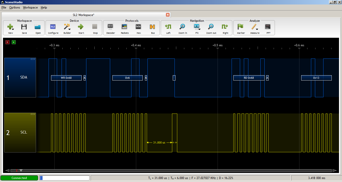Select the SL2 Workspace tab
This screenshot has height=182, width=342.
(x=83, y=15)
